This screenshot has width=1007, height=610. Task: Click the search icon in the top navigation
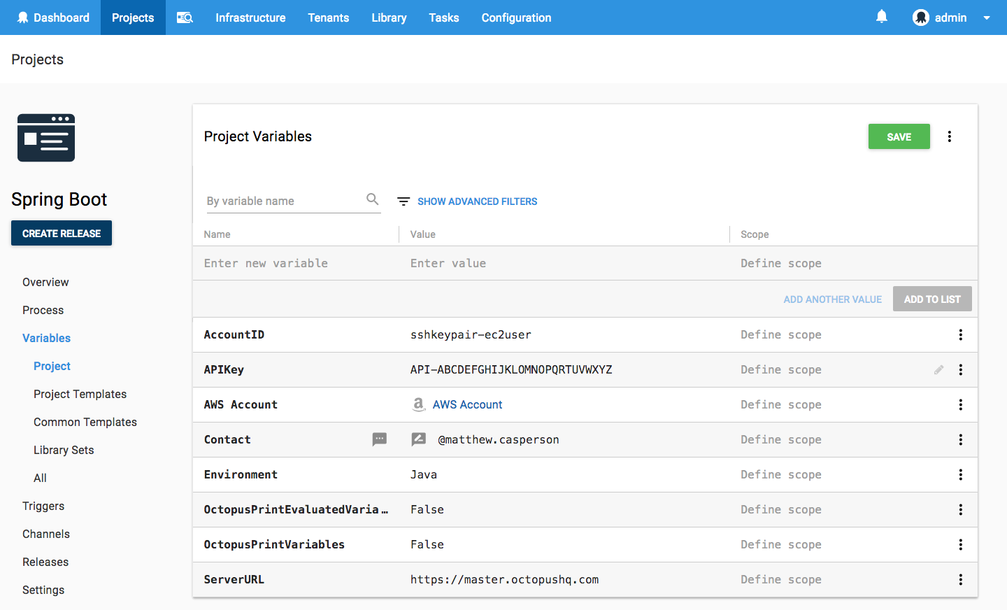click(184, 17)
